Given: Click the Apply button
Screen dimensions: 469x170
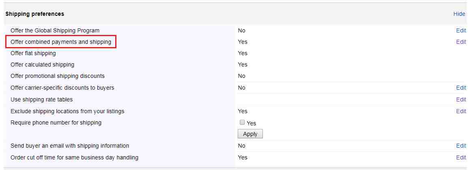Looking at the screenshot, I should (250, 134).
